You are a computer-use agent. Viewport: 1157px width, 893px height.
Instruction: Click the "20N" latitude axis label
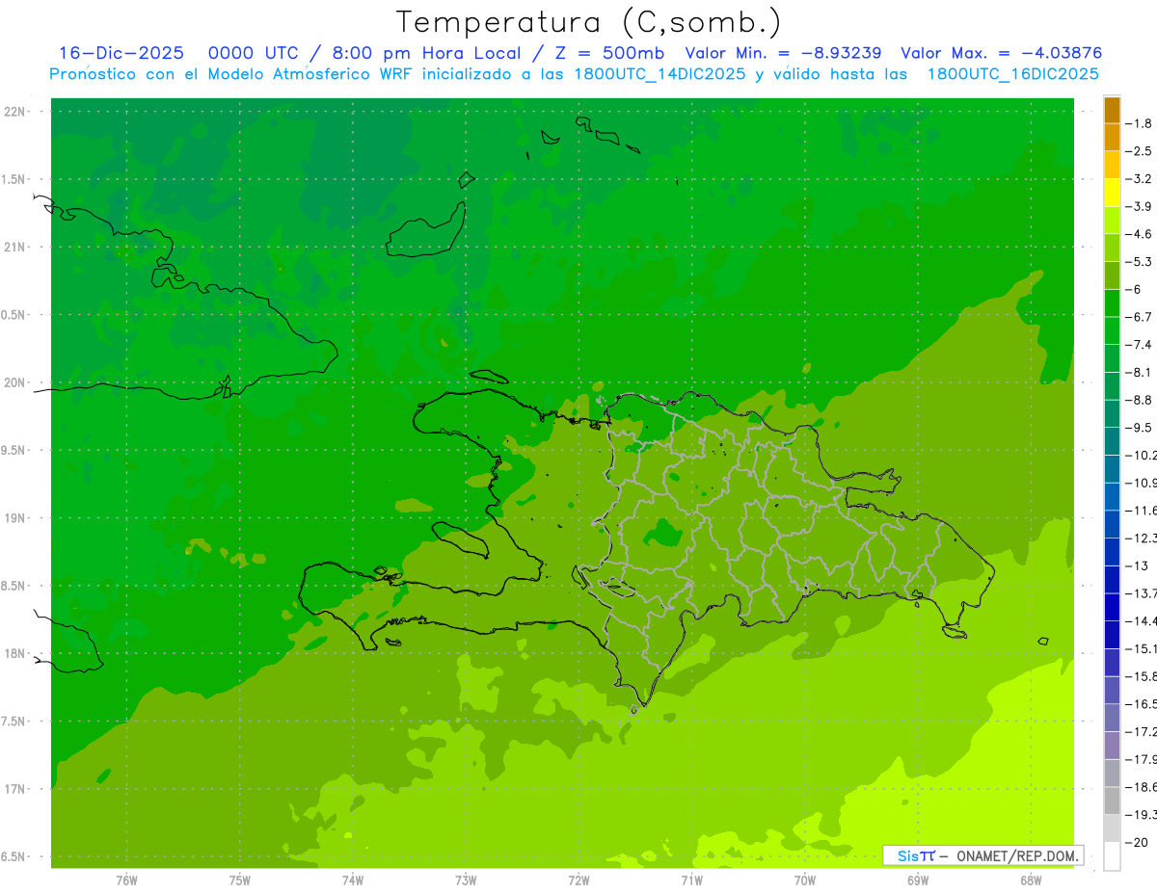[x=15, y=382]
